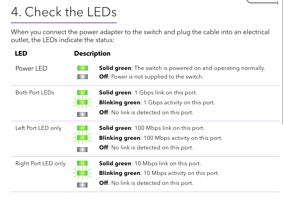The height and width of the screenshot is (212, 283).
Task: Click the 'Power LED' row label
Action: click(x=31, y=68)
